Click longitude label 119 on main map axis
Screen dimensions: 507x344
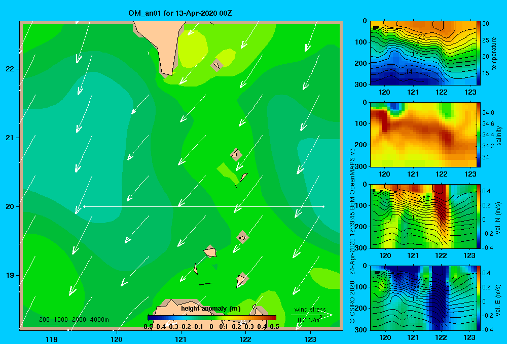(52, 339)
